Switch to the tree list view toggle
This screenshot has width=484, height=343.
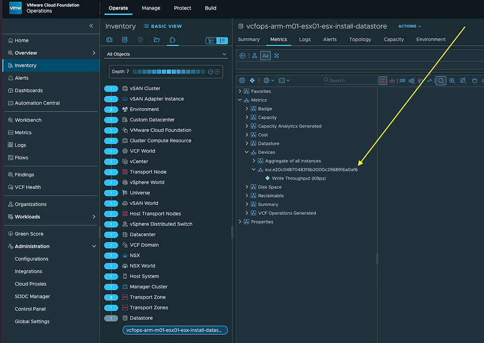pyautogui.click(x=211, y=41)
